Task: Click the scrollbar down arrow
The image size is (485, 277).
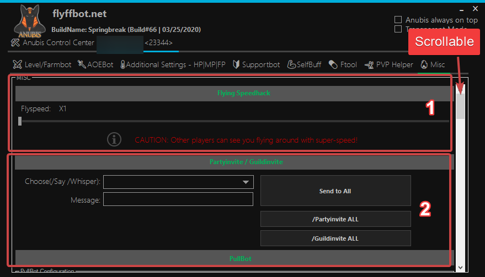Action: [460, 267]
